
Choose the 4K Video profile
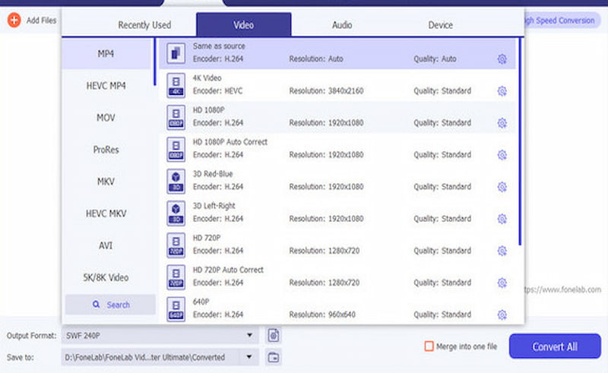coord(337,85)
